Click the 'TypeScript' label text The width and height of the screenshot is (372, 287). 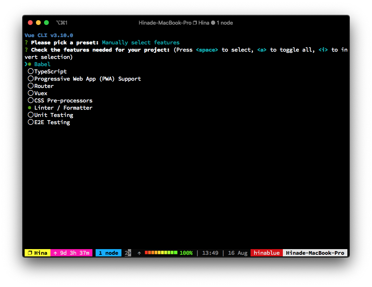(50, 72)
